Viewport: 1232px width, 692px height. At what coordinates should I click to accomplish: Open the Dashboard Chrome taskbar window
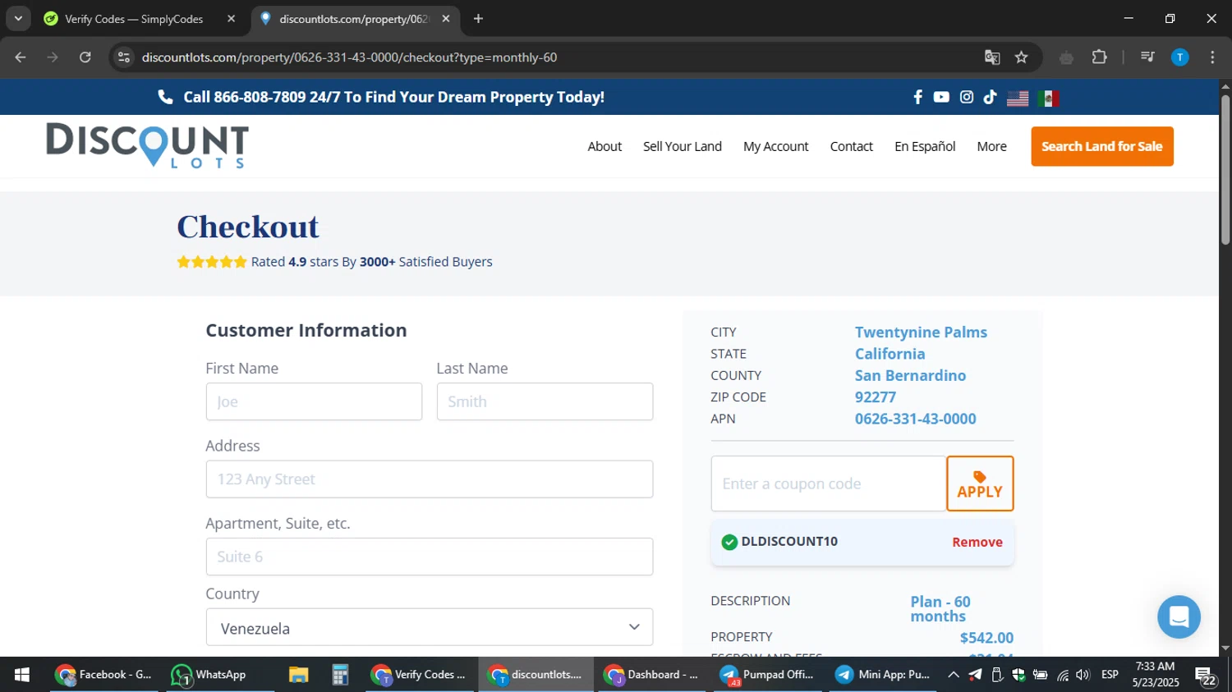(650, 675)
